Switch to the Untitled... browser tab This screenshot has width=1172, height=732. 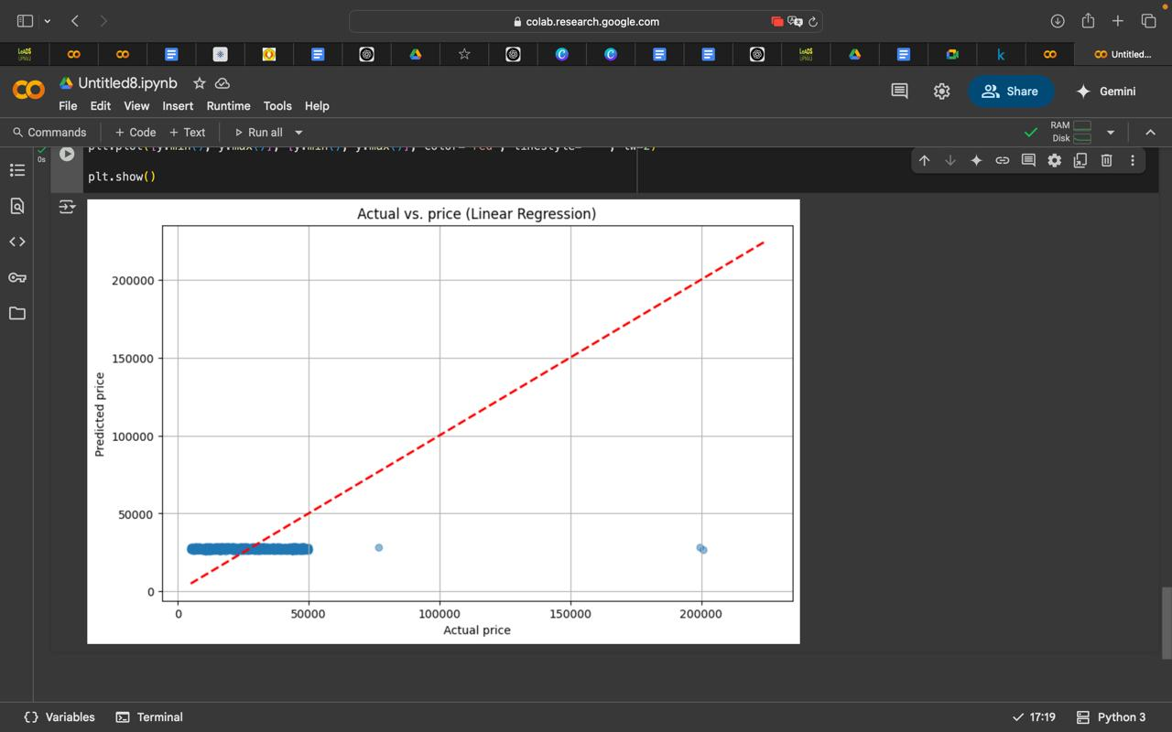pyautogui.click(x=1123, y=55)
